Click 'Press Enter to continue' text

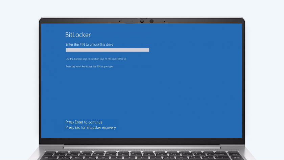point(84,122)
